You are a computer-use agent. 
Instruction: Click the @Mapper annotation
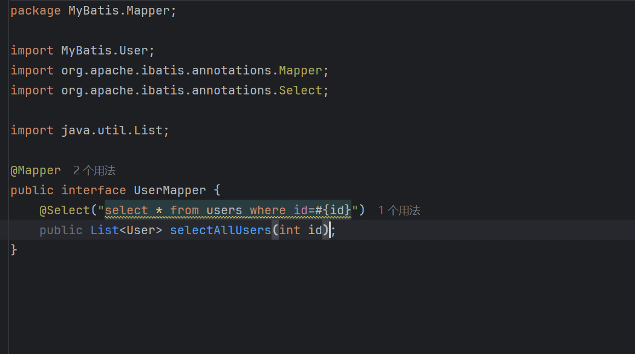coord(36,171)
